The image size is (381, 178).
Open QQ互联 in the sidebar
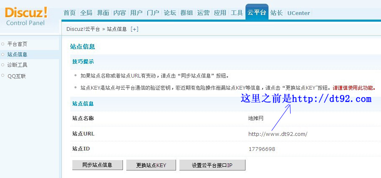[x=17, y=76]
